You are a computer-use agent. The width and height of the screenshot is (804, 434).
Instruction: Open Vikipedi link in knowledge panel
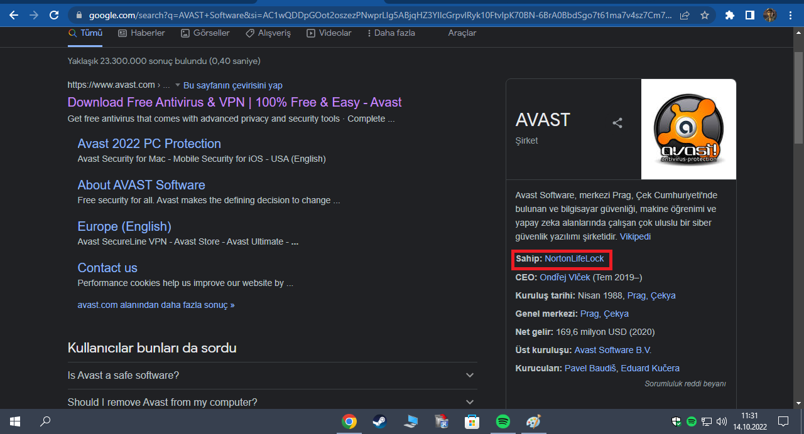click(635, 236)
